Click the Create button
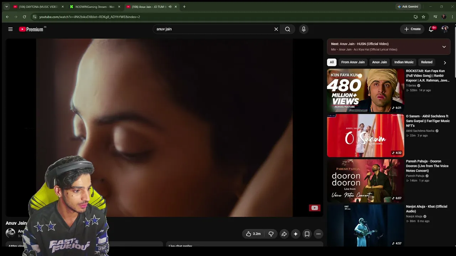 (412, 29)
